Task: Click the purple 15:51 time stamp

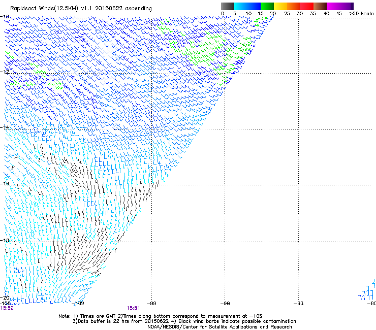Action: click(133, 308)
